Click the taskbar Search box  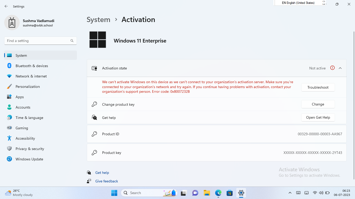pyautogui.click(x=149, y=193)
